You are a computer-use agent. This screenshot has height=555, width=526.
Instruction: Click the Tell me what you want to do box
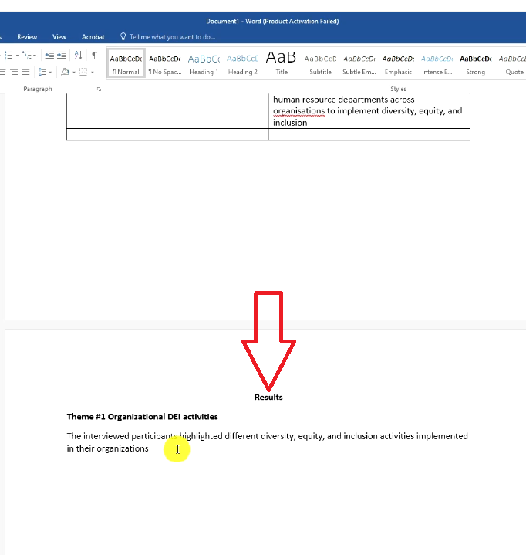tap(172, 37)
